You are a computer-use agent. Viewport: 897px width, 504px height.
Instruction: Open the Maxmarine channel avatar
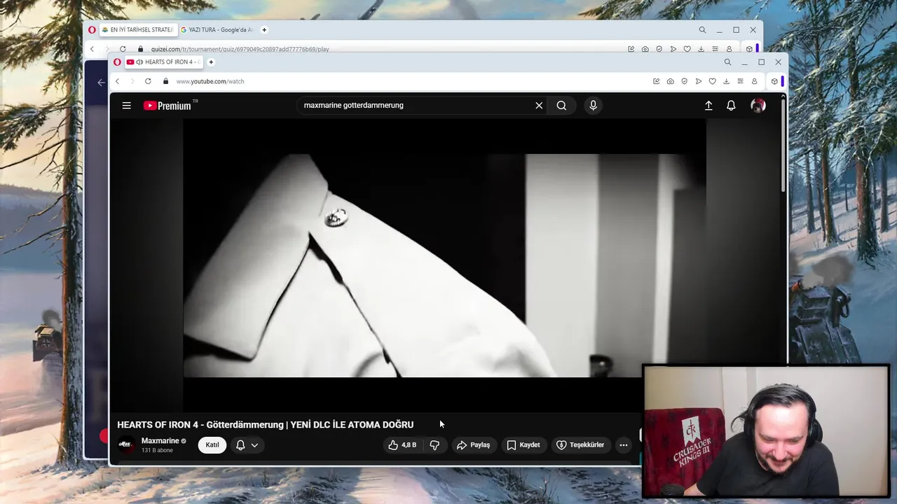tap(126, 444)
